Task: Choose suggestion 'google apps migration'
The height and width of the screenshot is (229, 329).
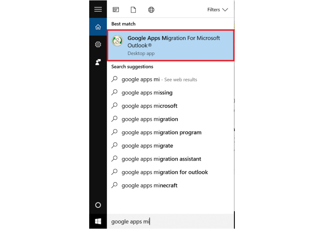Action: 170,119
